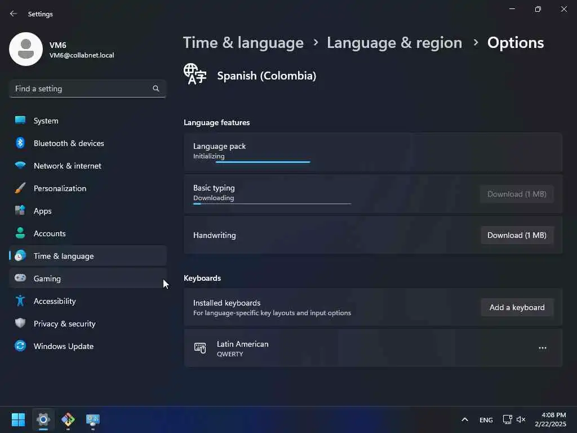Select Personalization in sidebar
The height and width of the screenshot is (433, 577).
pos(88,188)
